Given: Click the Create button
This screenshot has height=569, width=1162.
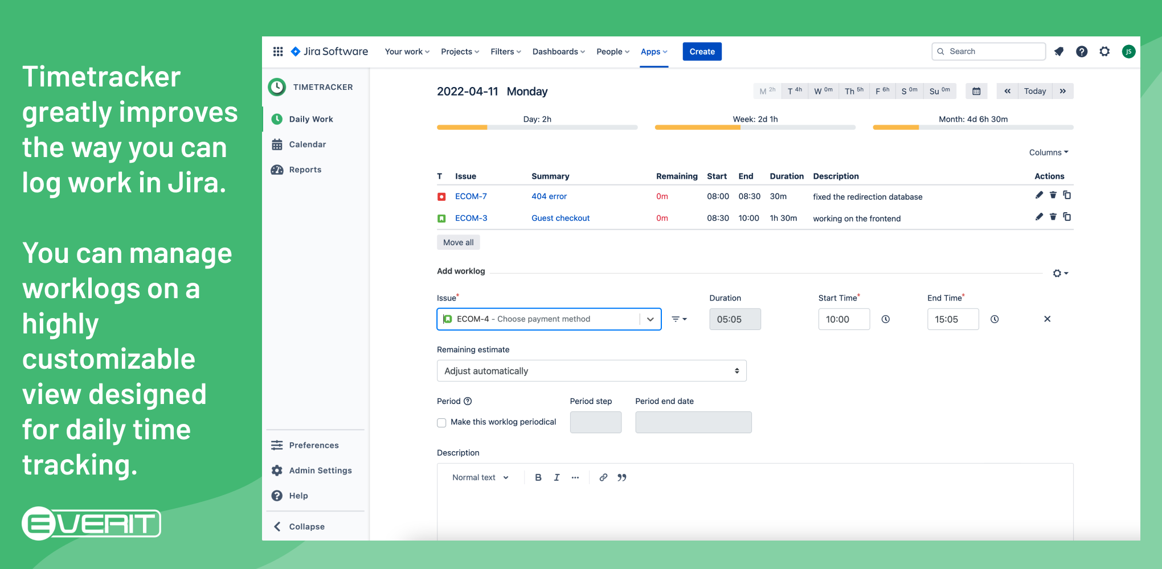Looking at the screenshot, I should [702, 52].
